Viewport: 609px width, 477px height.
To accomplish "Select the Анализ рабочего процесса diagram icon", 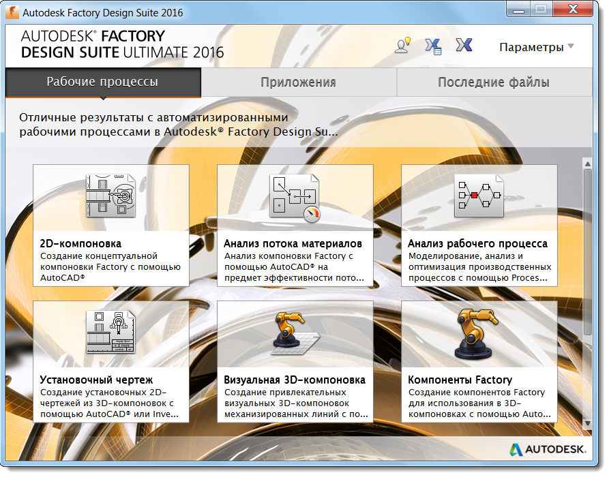I will (479, 195).
